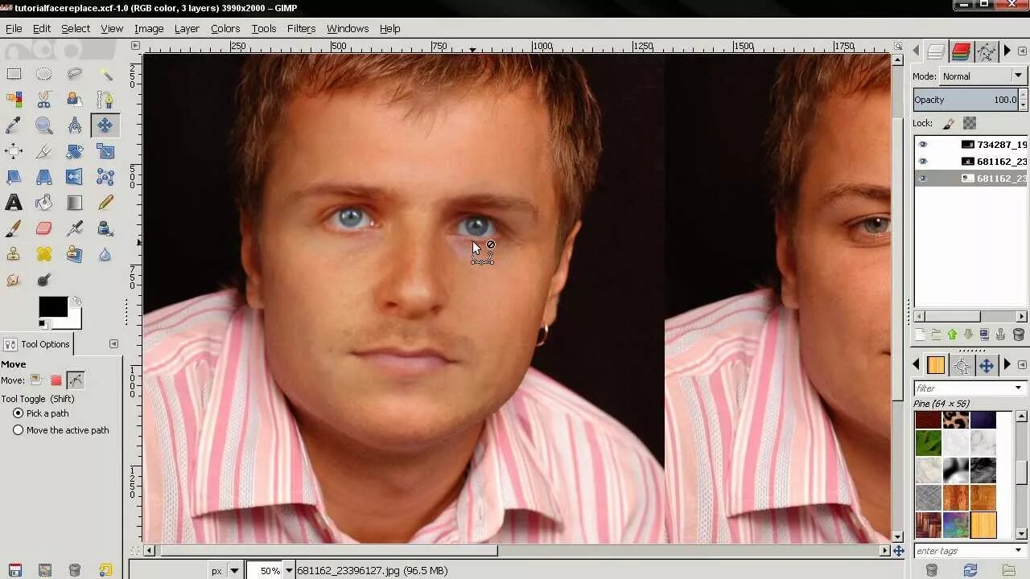The image size is (1030, 579).
Task: Select the Move tool in toolbox
Action: (x=105, y=125)
